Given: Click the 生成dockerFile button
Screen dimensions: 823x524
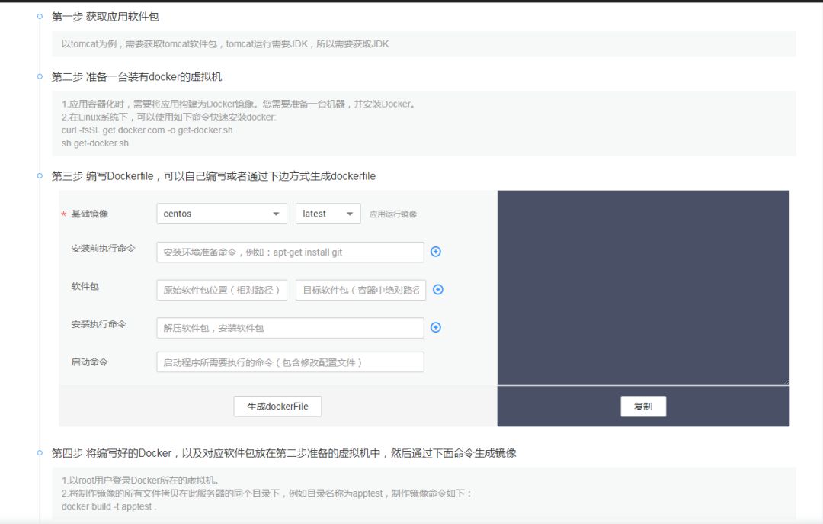Looking at the screenshot, I should coord(277,407).
